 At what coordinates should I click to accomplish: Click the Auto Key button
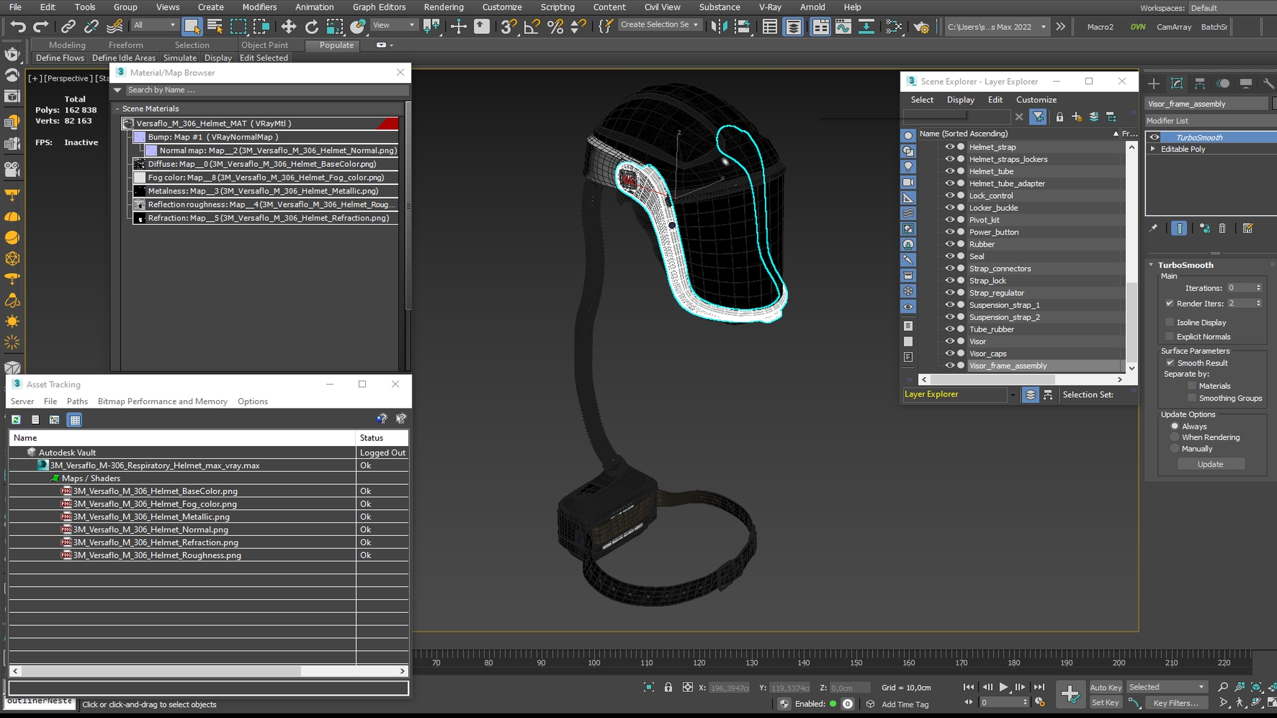[x=1105, y=687]
